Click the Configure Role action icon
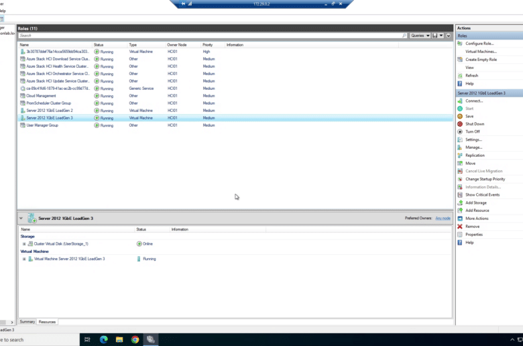 click(460, 44)
